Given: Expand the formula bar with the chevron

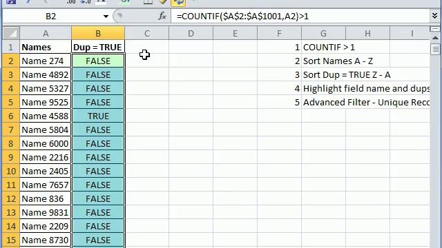Looking at the screenshot, I should 434,16.
